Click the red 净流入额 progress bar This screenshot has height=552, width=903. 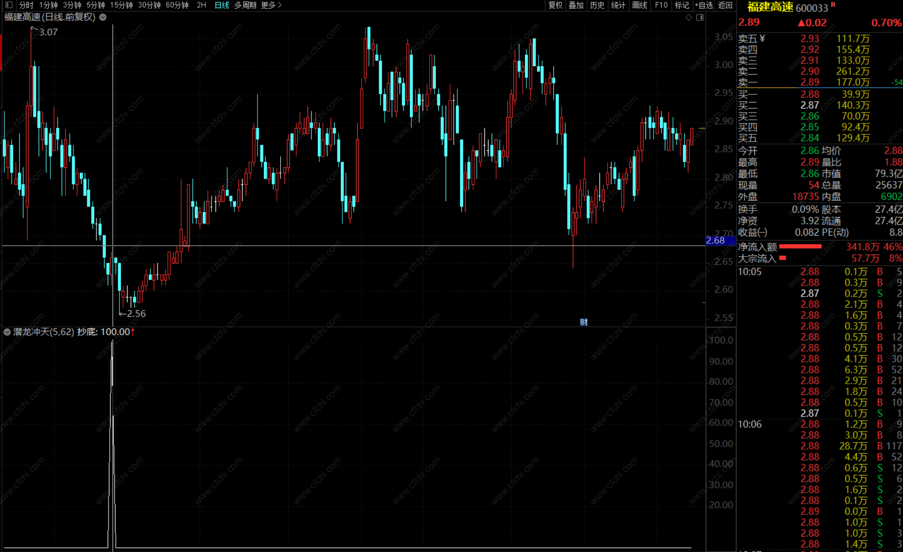(800, 247)
